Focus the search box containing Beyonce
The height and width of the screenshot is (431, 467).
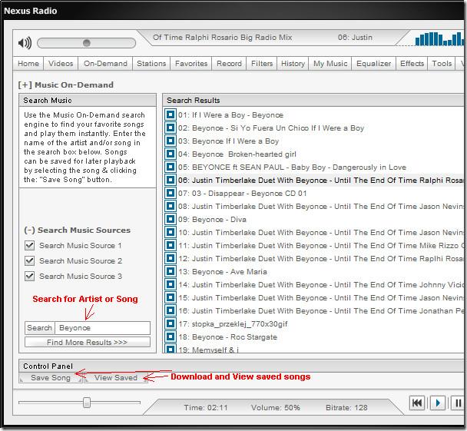point(103,328)
